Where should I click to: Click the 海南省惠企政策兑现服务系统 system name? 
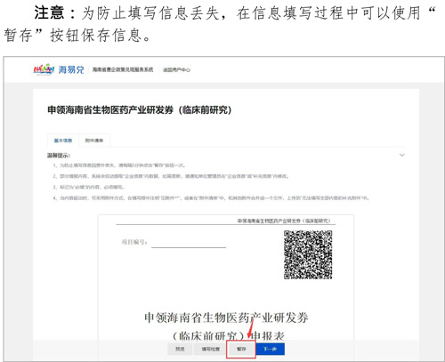123,69
